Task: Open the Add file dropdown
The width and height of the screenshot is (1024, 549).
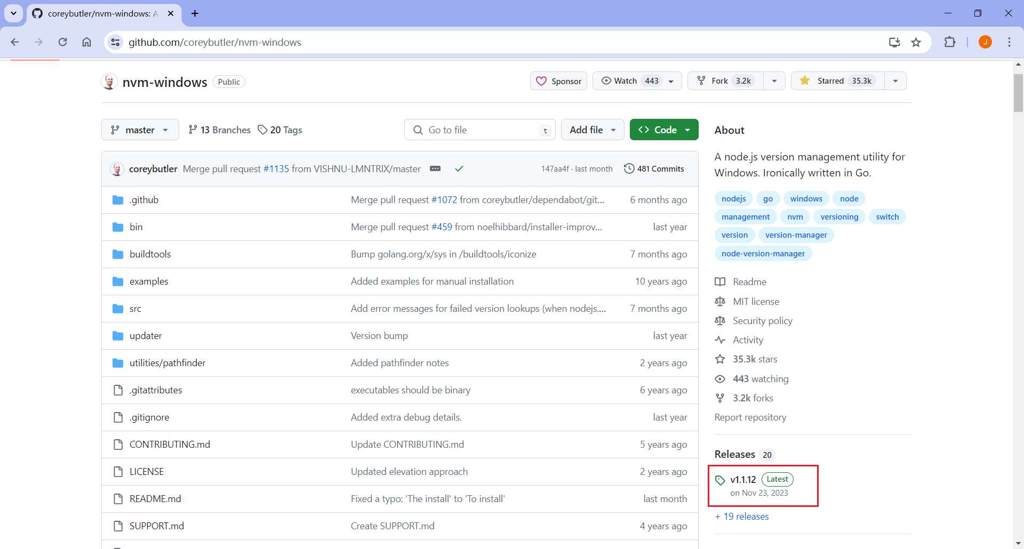Action: click(x=593, y=130)
